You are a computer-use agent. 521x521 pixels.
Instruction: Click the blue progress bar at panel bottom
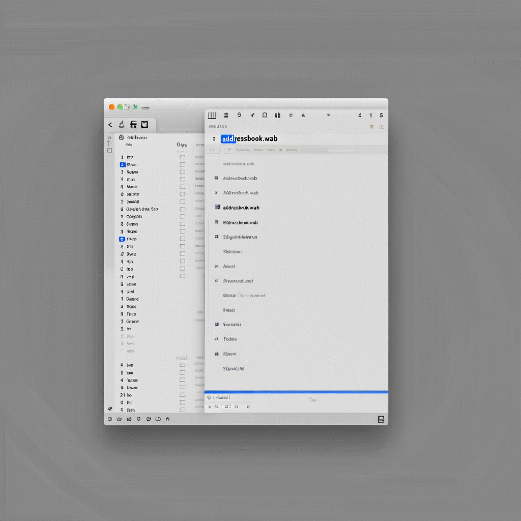pyautogui.click(x=297, y=392)
